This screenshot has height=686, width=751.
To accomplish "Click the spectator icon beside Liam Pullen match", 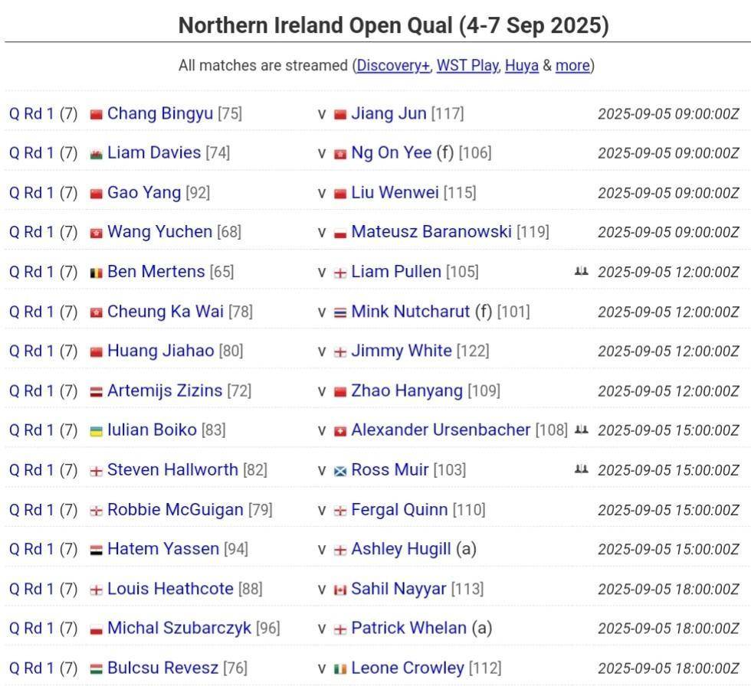I will click(x=581, y=271).
